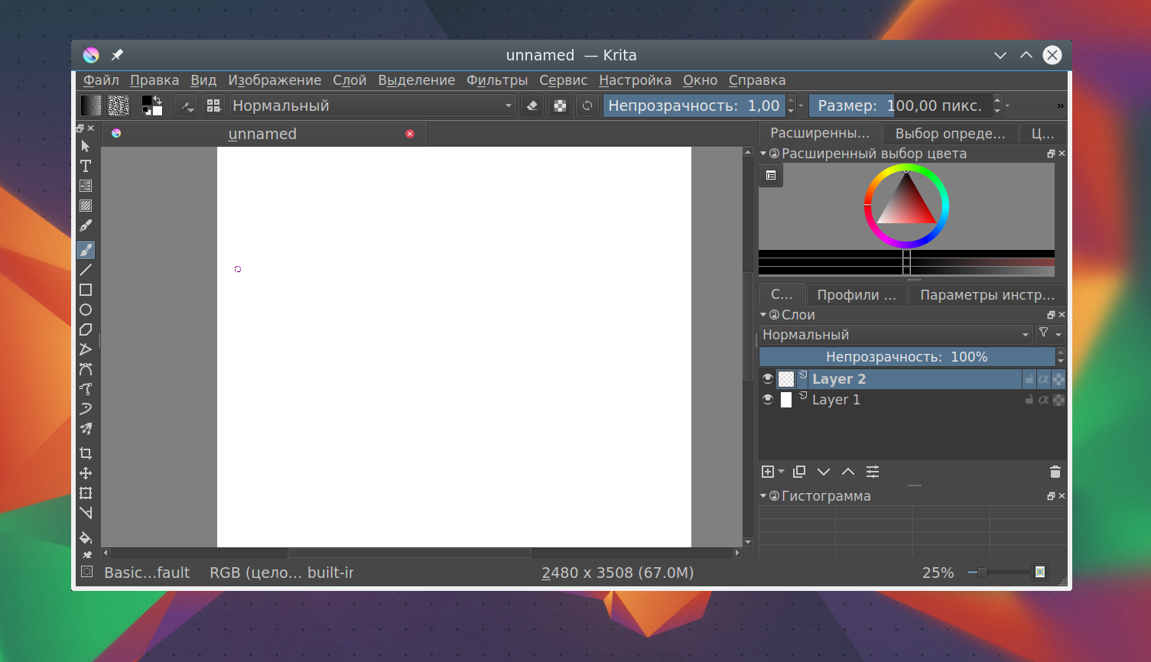
Task: Toggle eraser mode
Action: [532, 105]
